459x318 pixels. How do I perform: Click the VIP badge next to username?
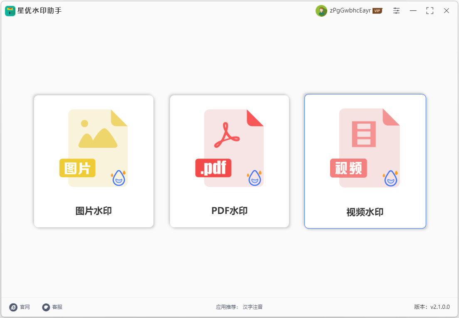click(x=378, y=11)
